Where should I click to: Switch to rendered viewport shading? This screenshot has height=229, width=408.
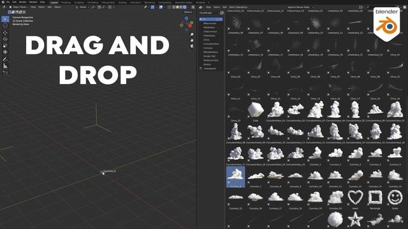pos(185,7)
